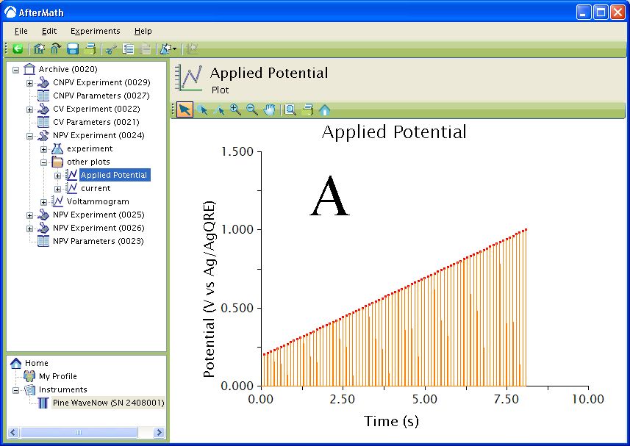Click the home icon in the plot toolbar
This screenshot has width=630, height=446.
(325, 109)
